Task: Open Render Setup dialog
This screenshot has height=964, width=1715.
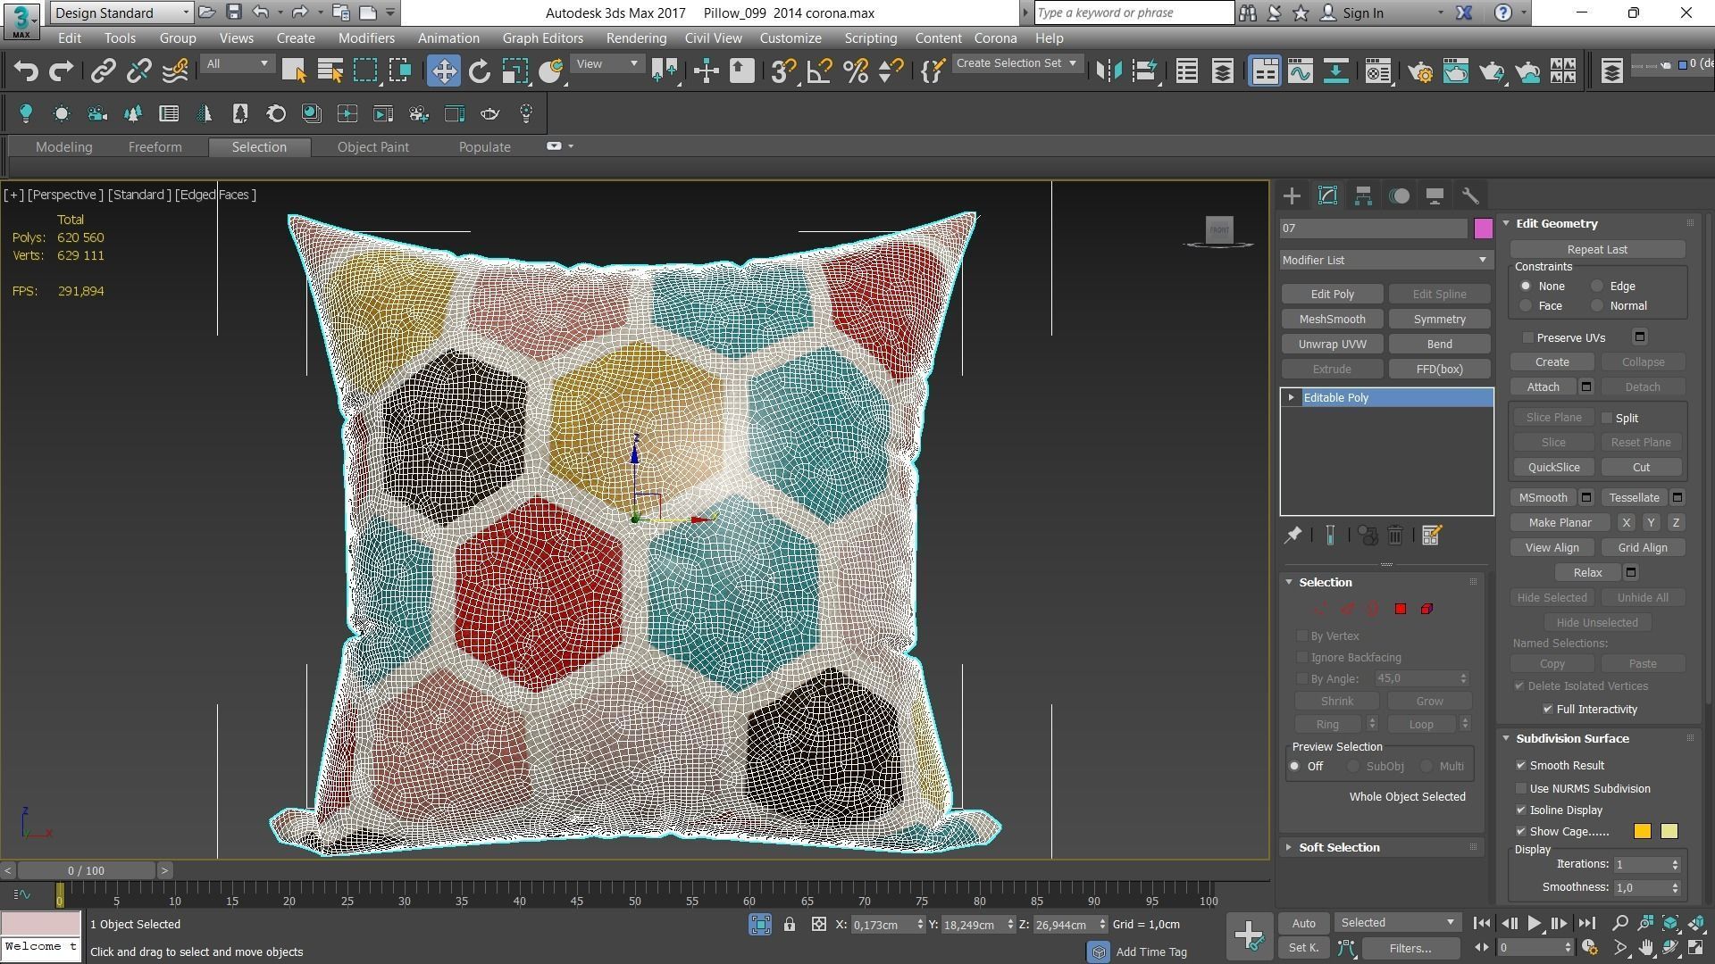Action: point(1420,71)
